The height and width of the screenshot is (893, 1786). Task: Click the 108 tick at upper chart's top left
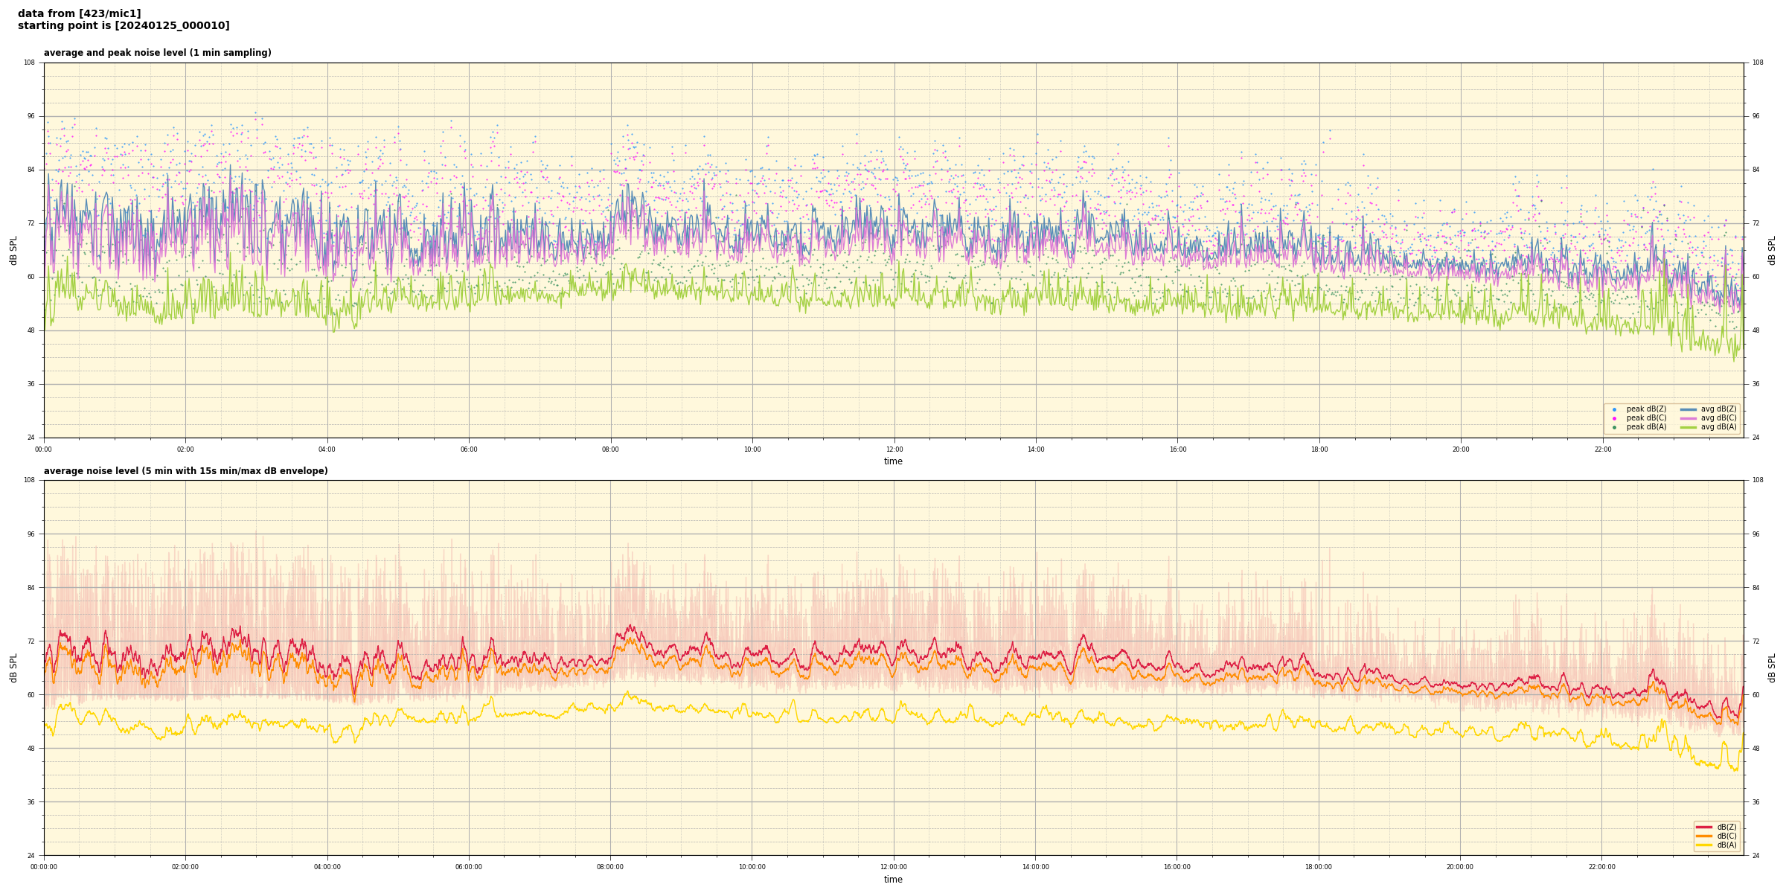pos(29,63)
